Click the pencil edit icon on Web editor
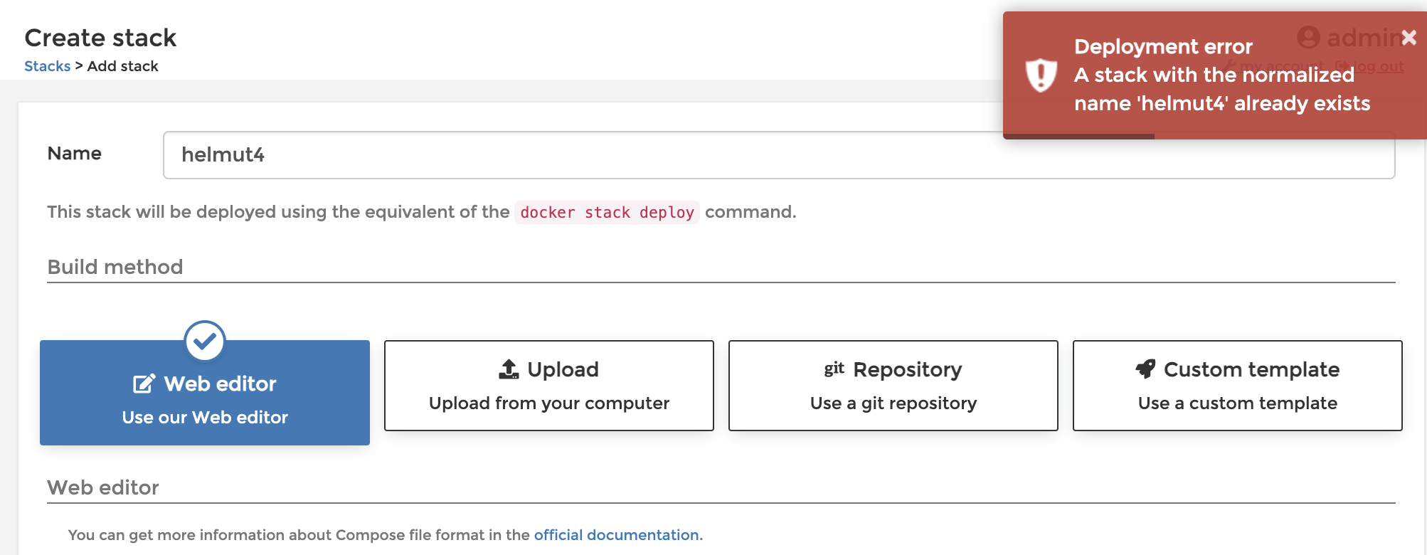1427x555 pixels. tap(144, 384)
